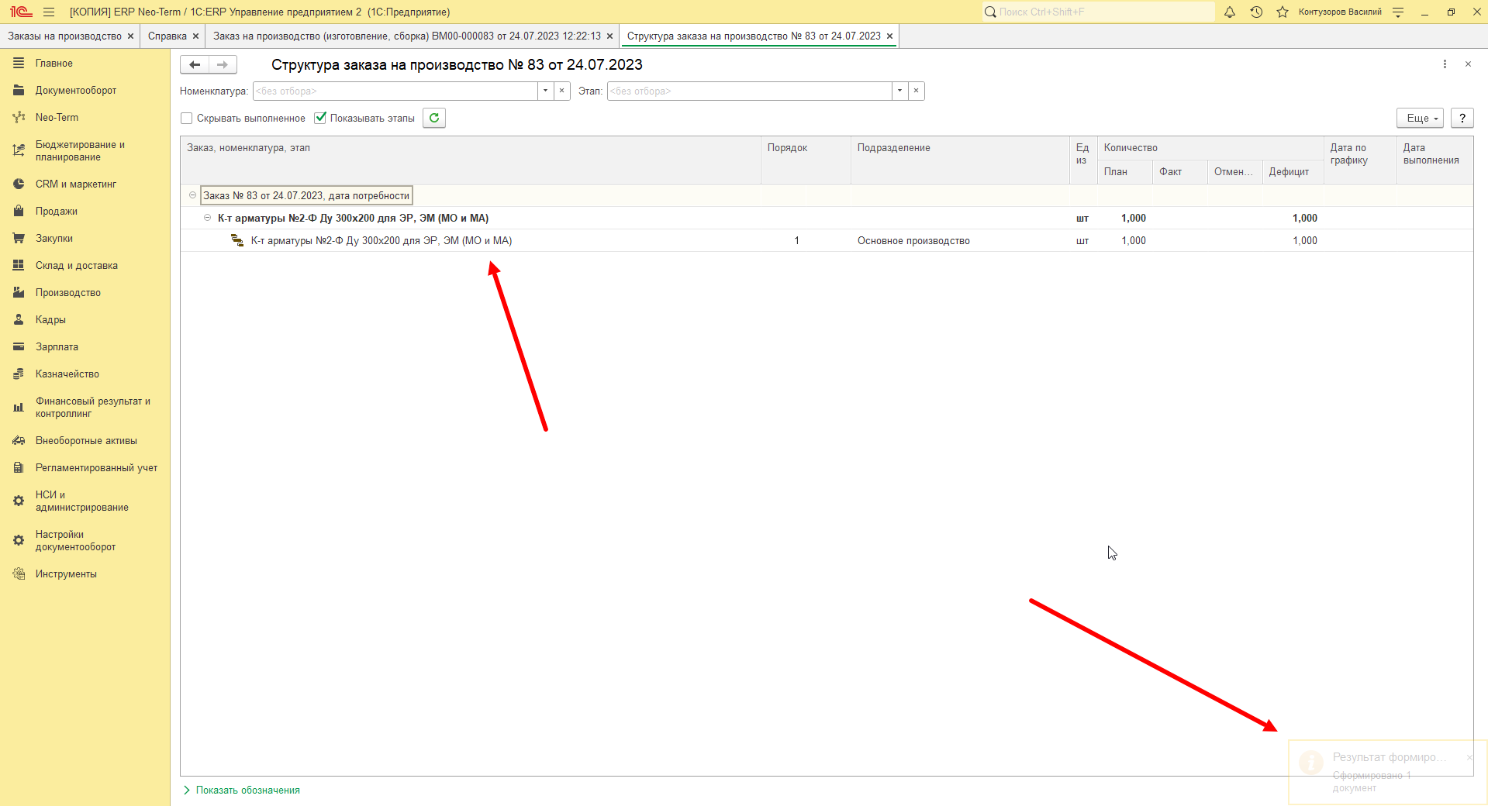The height and width of the screenshot is (806, 1488).
Task: Open the three-dot form options menu
Action: click(x=1445, y=64)
